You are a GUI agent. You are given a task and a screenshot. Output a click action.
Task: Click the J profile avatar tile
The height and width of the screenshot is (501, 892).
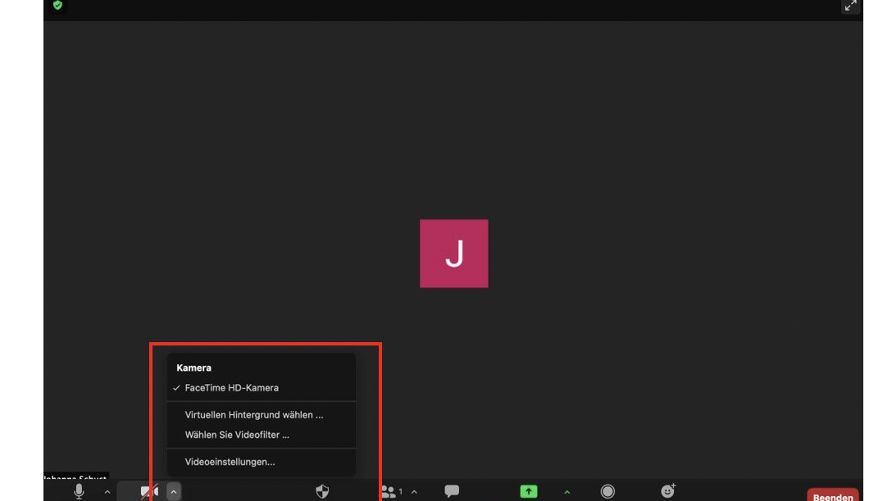(x=453, y=254)
